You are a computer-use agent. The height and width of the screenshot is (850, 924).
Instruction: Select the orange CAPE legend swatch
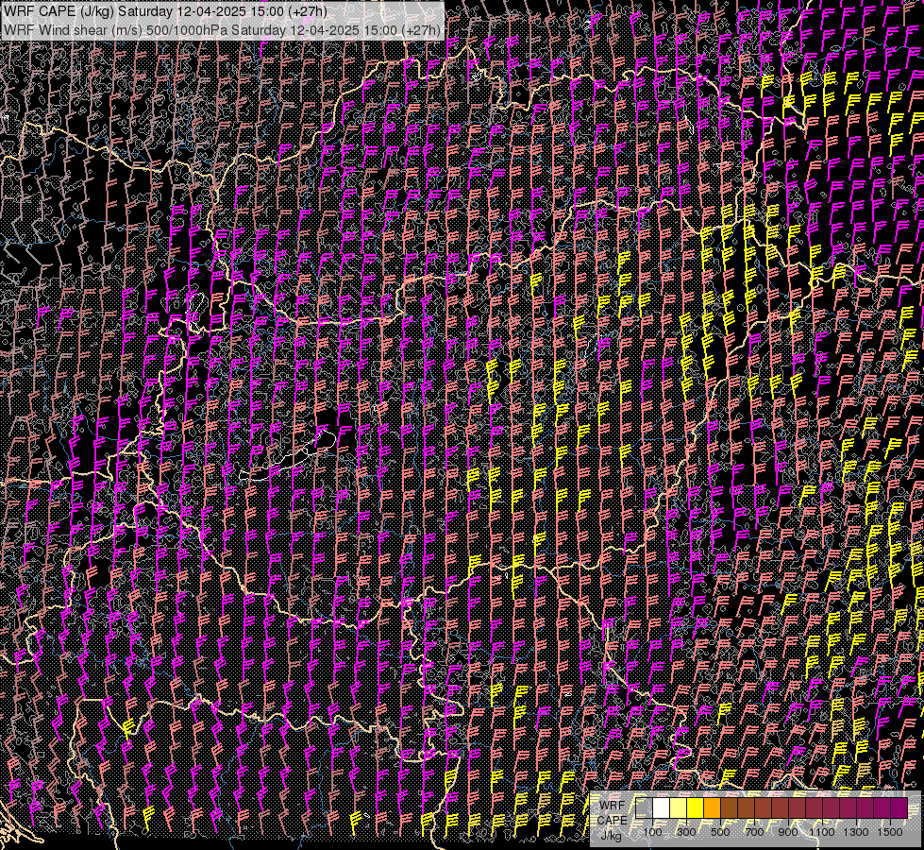pyautogui.click(x=712, y=807)
